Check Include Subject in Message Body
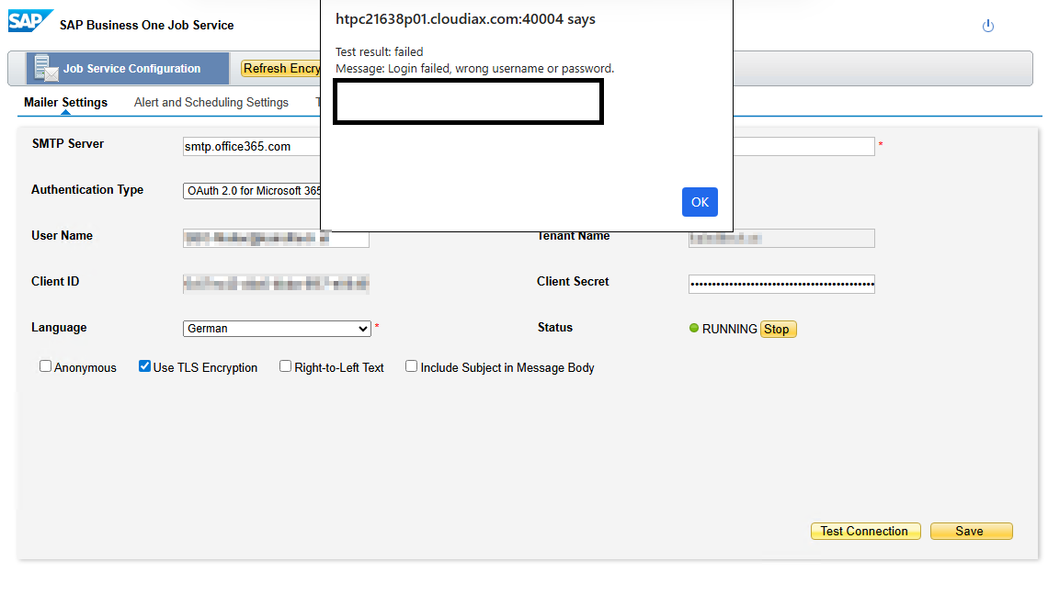This screenshot has width=1059, height=595. [x=411, y=366]
